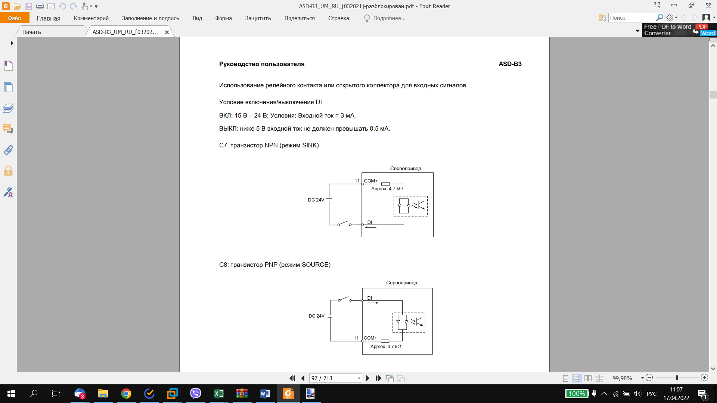This screenshot has width=717, height=403.
Task: Open the attachments paperclip panel
Action: pyautogui.click(x=8, y=150)
